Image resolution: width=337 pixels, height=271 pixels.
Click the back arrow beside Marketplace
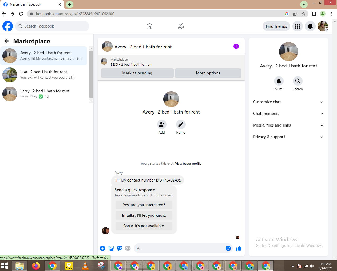click(x=7, y=41)
